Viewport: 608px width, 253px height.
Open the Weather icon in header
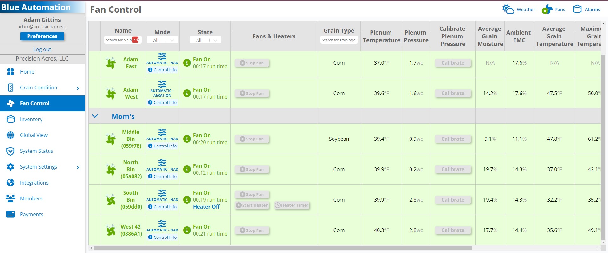click(x=508, y=10)
